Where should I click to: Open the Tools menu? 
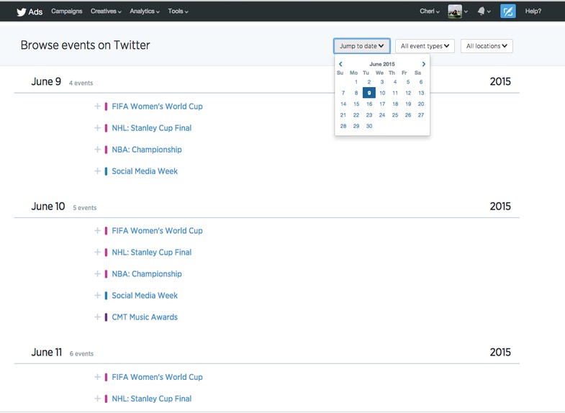point(178,12)
